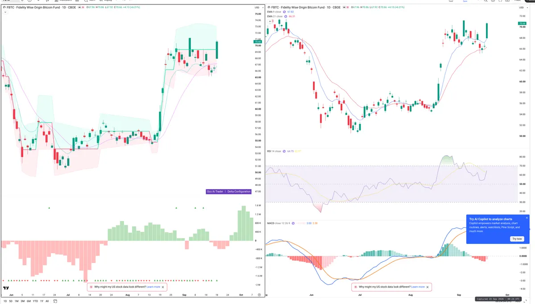Select the 6M time range
This screenshot has height=304, width=535.
29,301
